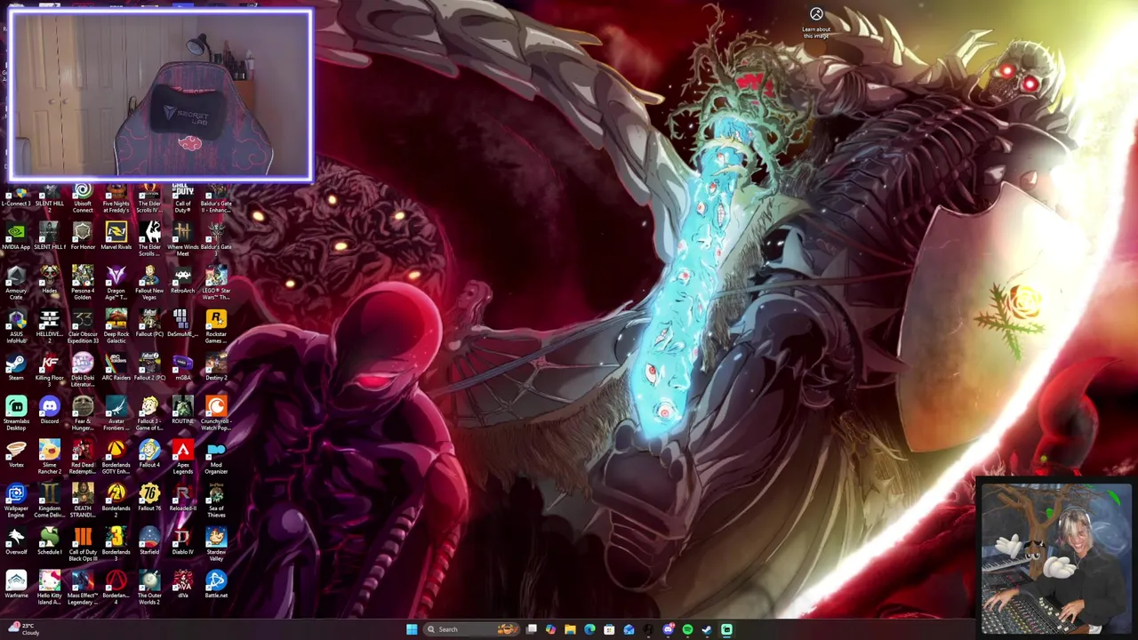
Task: Launch the Kingdom Come Deliverance icon
Action: point(49,501)
